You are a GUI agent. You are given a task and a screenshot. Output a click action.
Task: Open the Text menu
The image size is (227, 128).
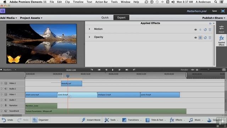89,2
